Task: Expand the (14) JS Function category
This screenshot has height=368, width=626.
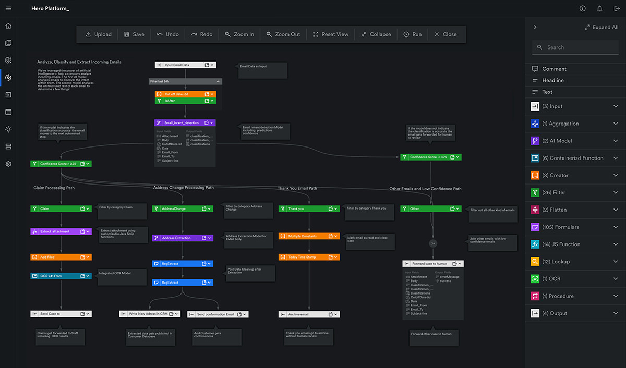Action: coord(616,244)
